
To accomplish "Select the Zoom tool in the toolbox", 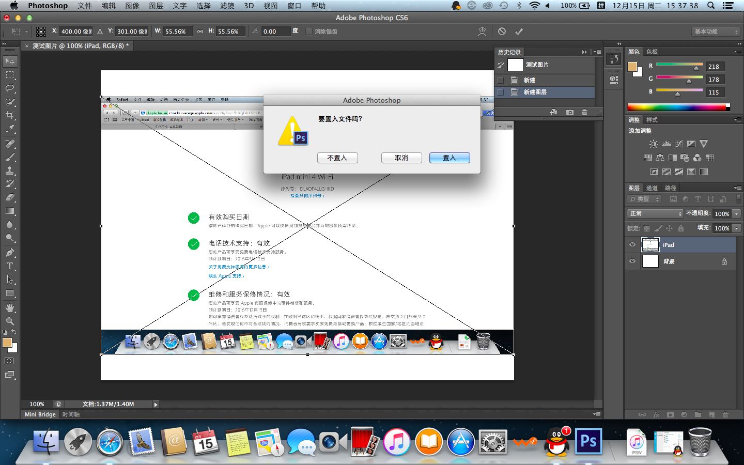I will coord(10,321).
